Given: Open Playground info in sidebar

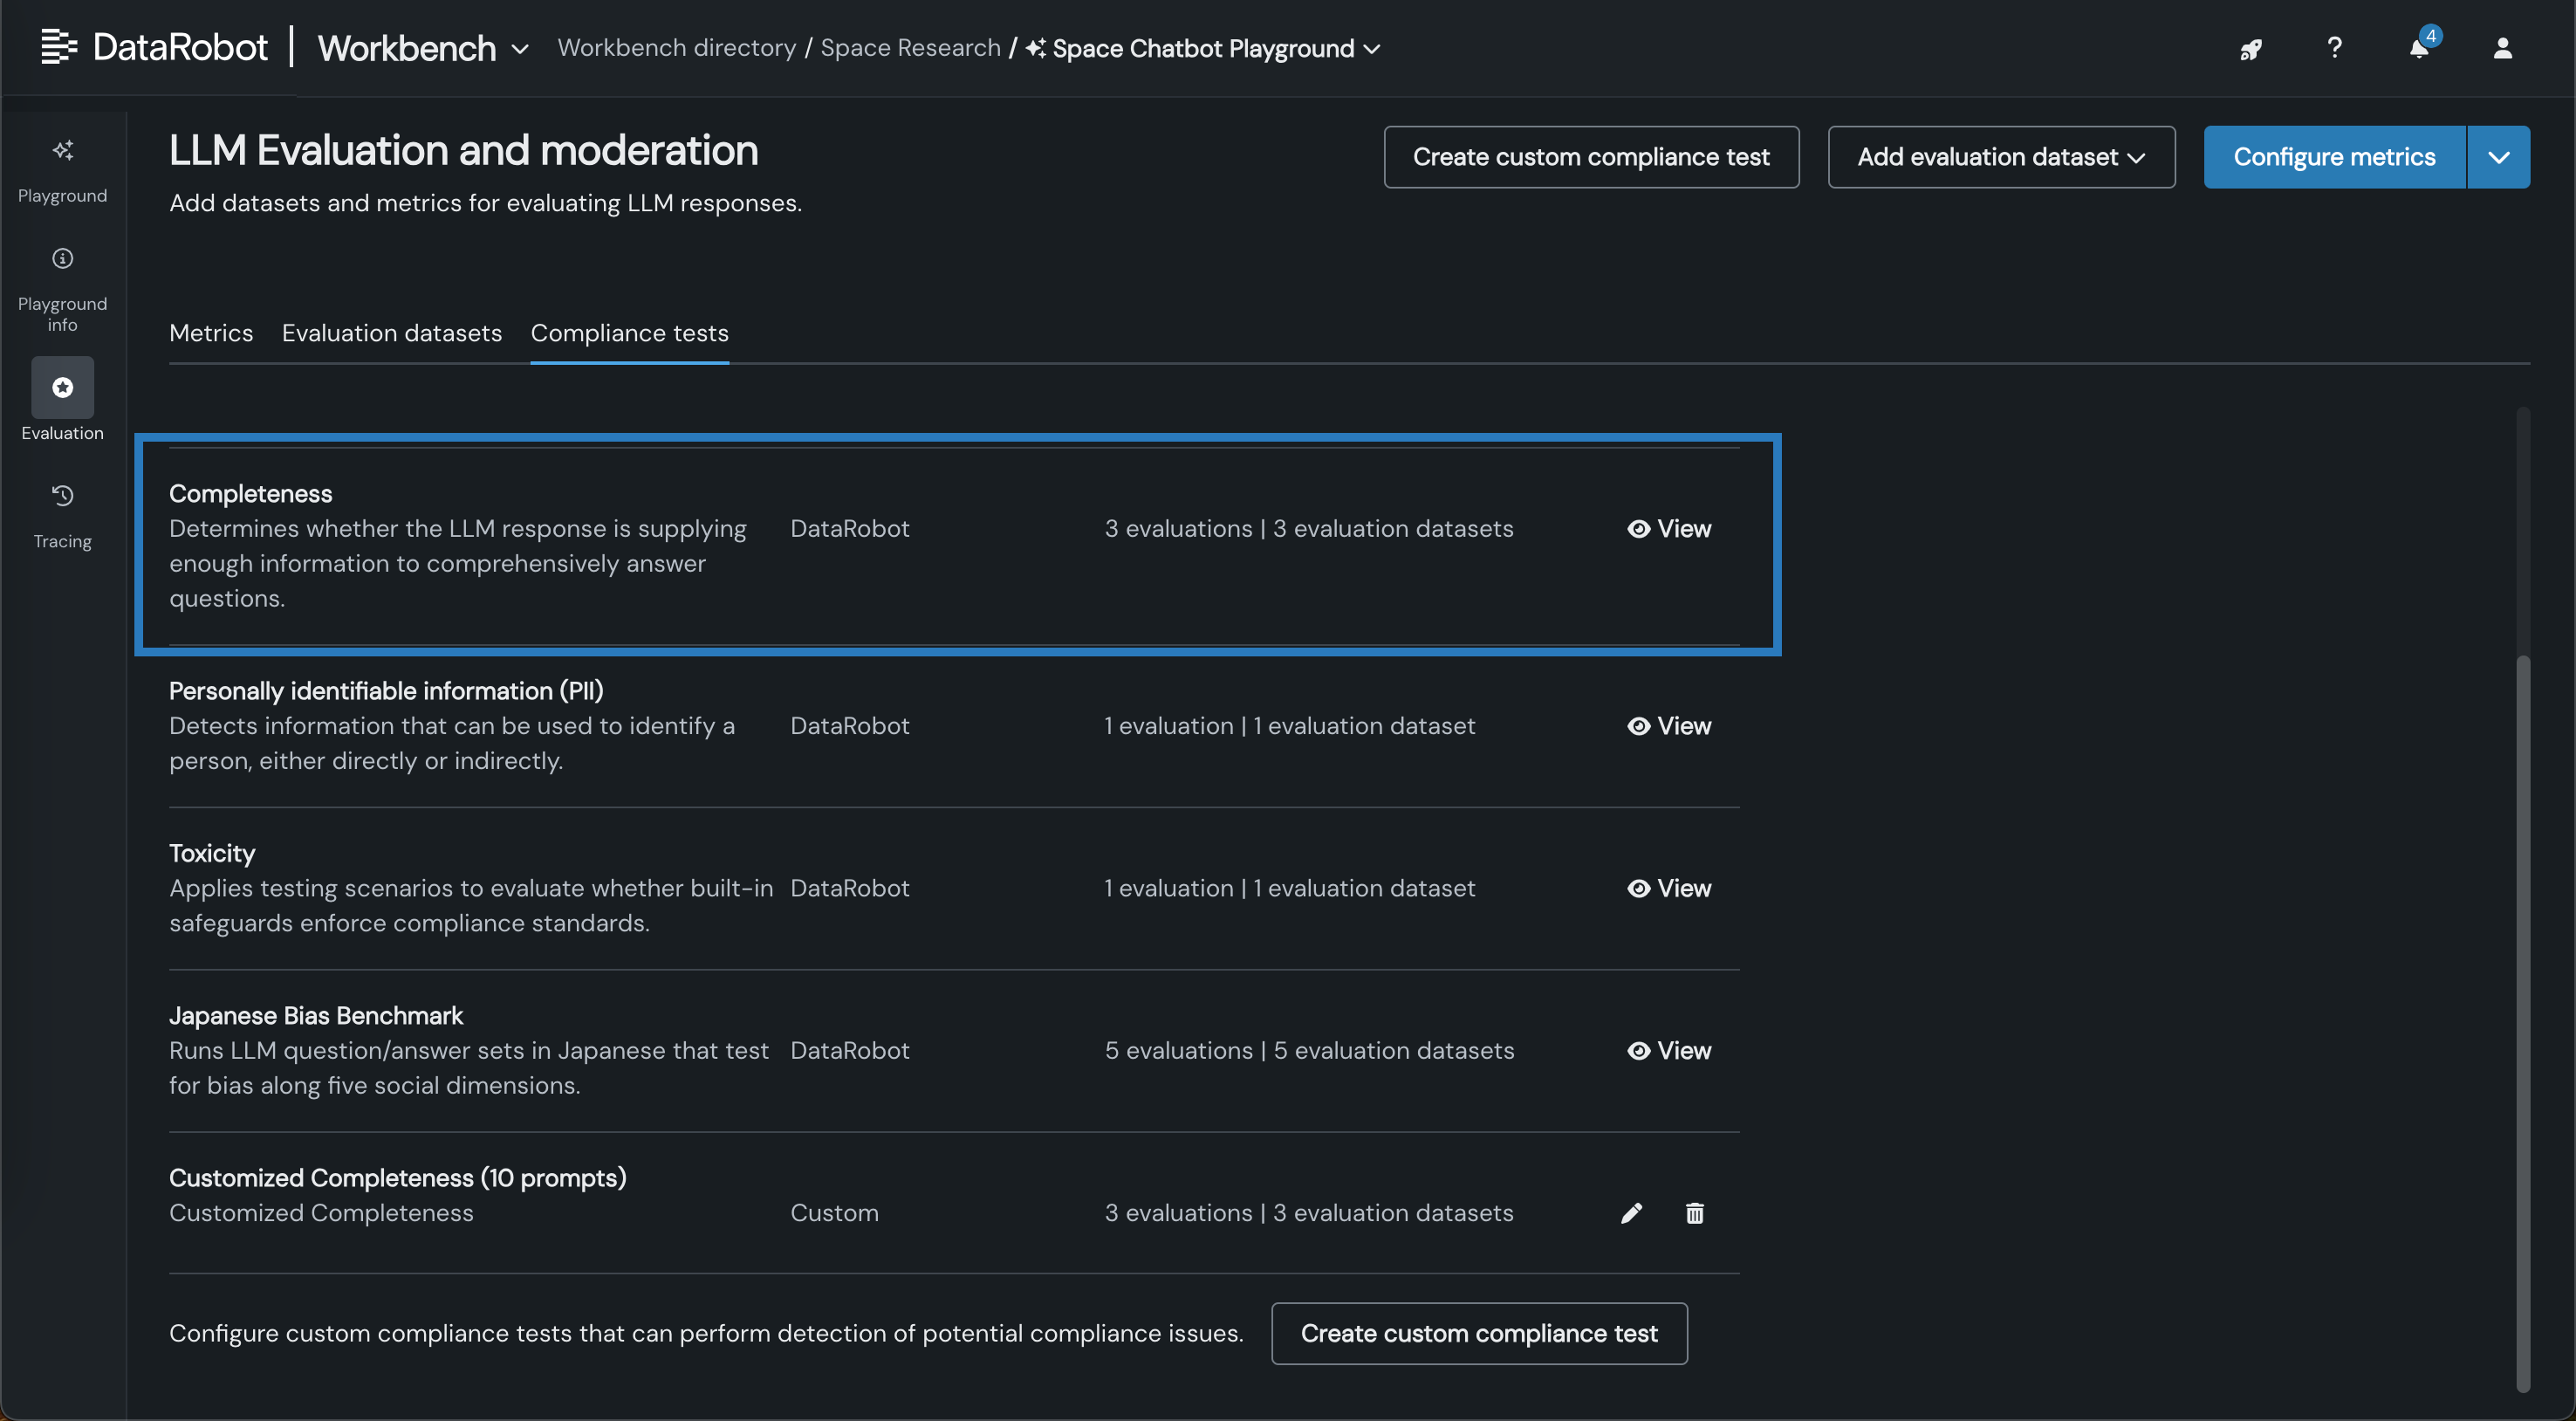Looking at the screenshot, I should [x=62, y=259].
